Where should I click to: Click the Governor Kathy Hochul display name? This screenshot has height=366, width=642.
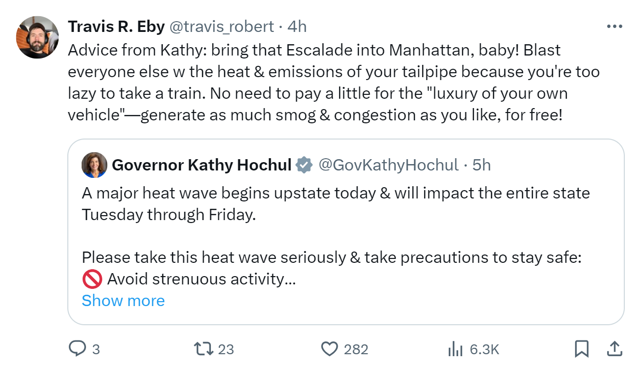tap(202, 165)
